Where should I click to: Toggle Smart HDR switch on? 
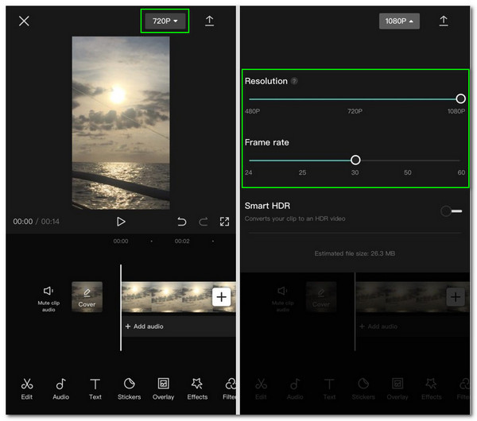[451, 210]
